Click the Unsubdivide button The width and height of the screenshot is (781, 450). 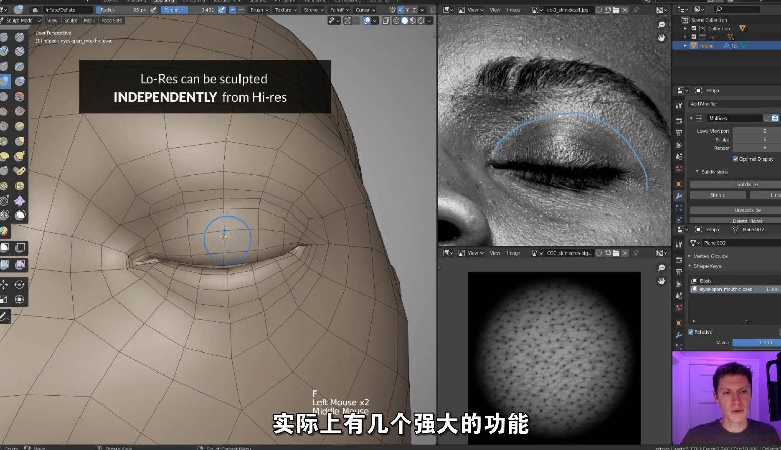(735, 210)
